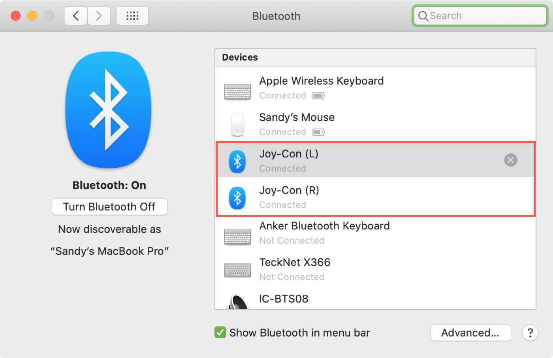Image resolution: width=553 pixels, height=358 pixels.
Task: Click the large Bluetooth logo icon
Action: point(108,110)
